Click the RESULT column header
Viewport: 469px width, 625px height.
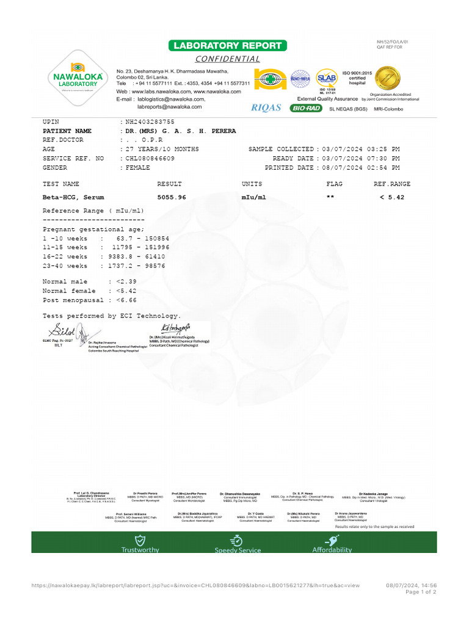(170, 184)
